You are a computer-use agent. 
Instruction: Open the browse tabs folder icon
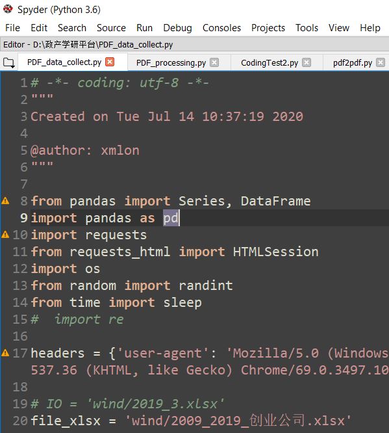pos(8,63)
